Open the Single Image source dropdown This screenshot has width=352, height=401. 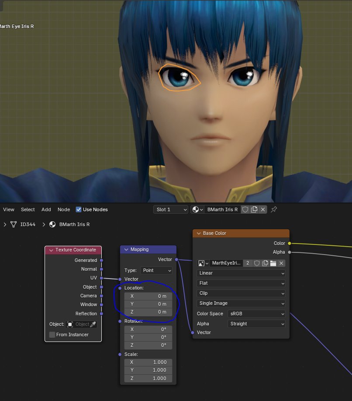pos(241,303)
